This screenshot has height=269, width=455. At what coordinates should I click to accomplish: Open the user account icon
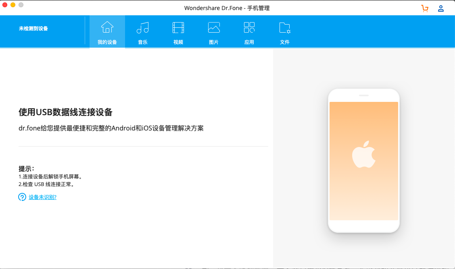point(441,8)
